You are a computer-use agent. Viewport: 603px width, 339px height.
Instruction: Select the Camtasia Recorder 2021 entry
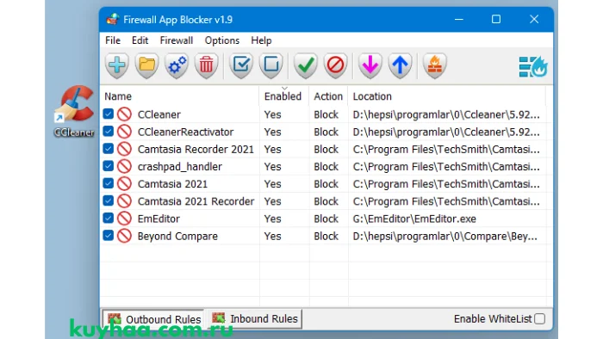pos(196,149)
